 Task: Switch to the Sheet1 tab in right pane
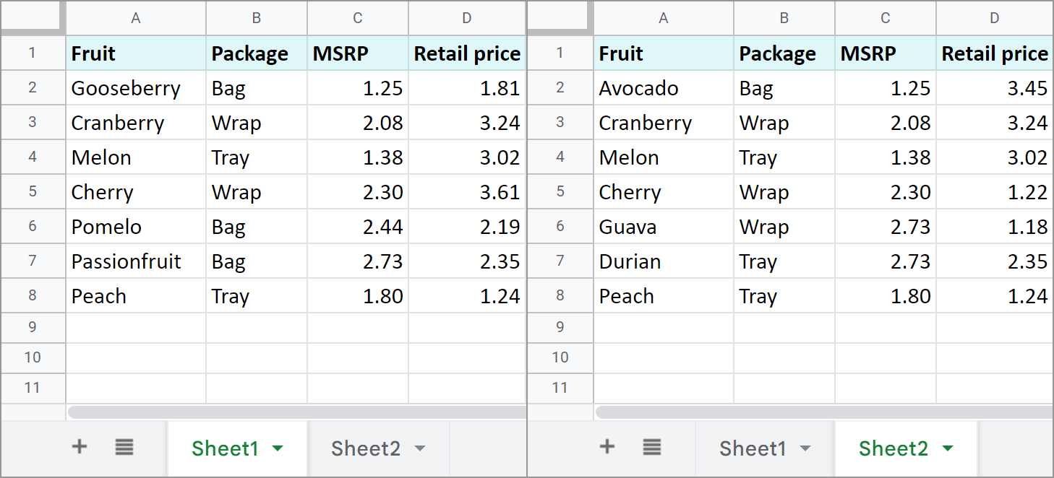click(x=753, y=449)
